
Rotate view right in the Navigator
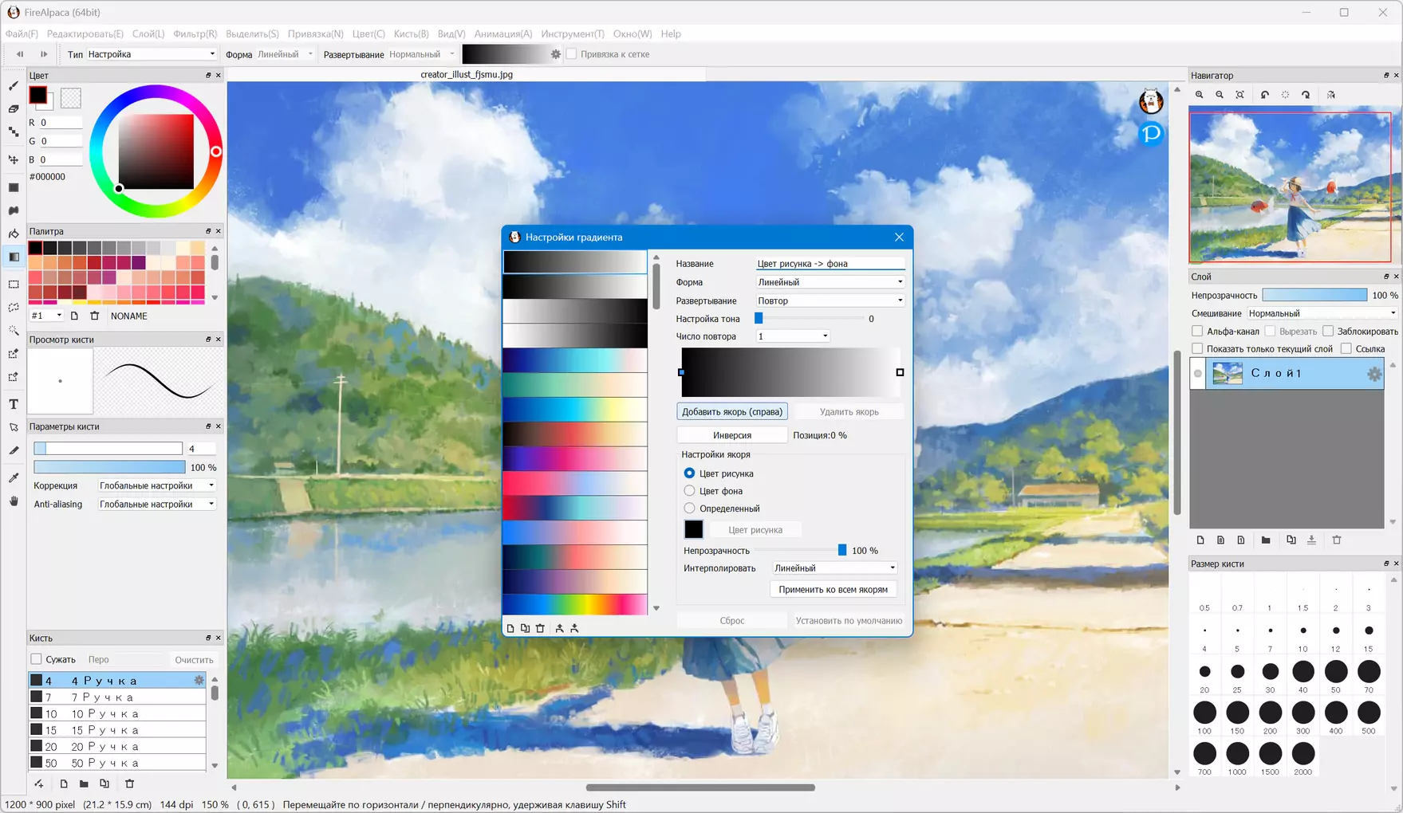click(1306, 95)
